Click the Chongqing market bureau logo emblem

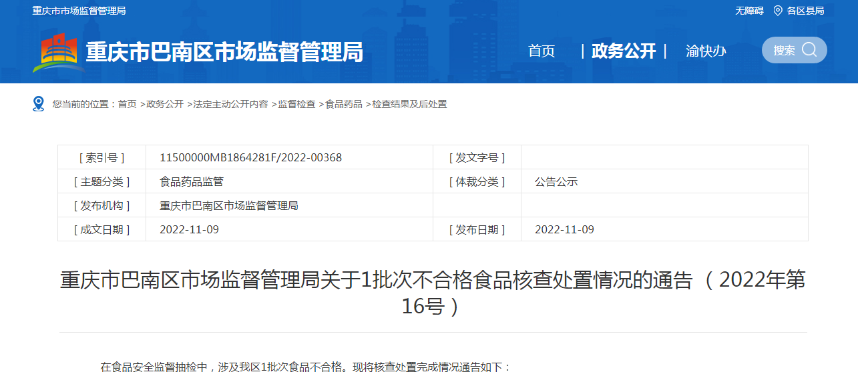click(59, 52)
